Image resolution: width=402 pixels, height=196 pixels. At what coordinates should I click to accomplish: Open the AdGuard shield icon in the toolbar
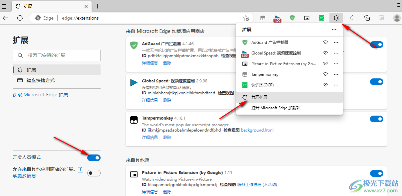[x=292, y=18]
